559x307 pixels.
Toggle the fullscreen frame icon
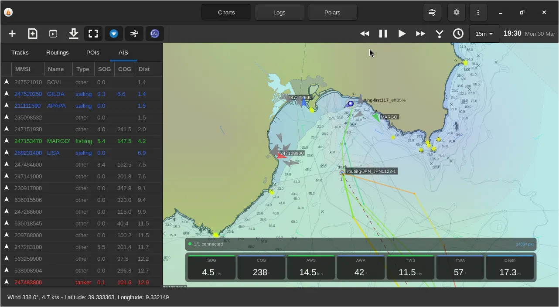pyautogui.click(x=93, y=34)
